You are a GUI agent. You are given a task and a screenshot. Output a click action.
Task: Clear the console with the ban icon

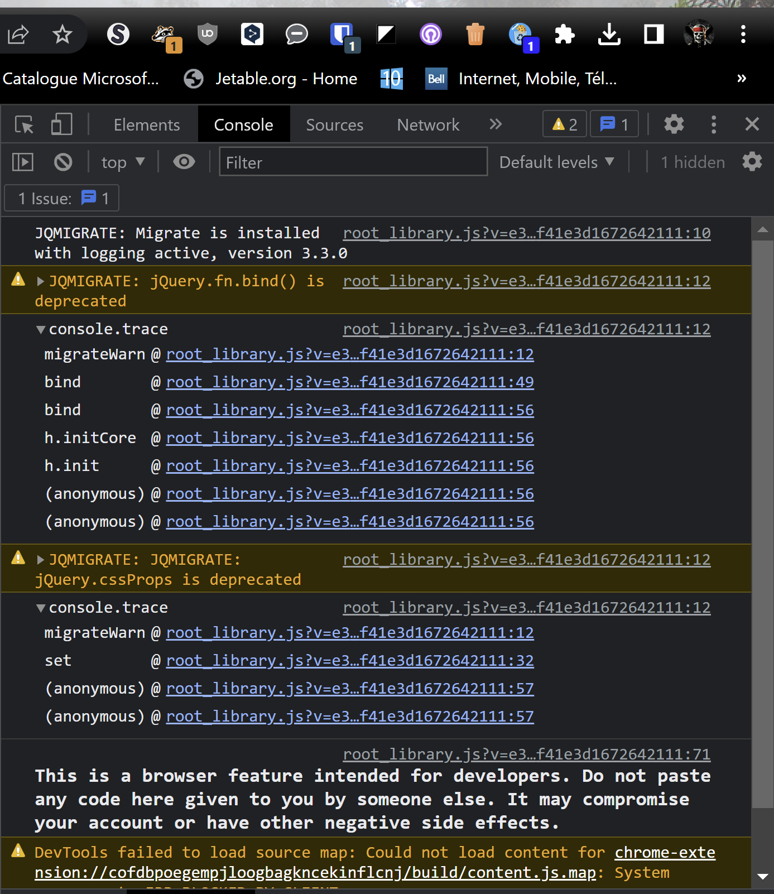[x=63, y=162]
